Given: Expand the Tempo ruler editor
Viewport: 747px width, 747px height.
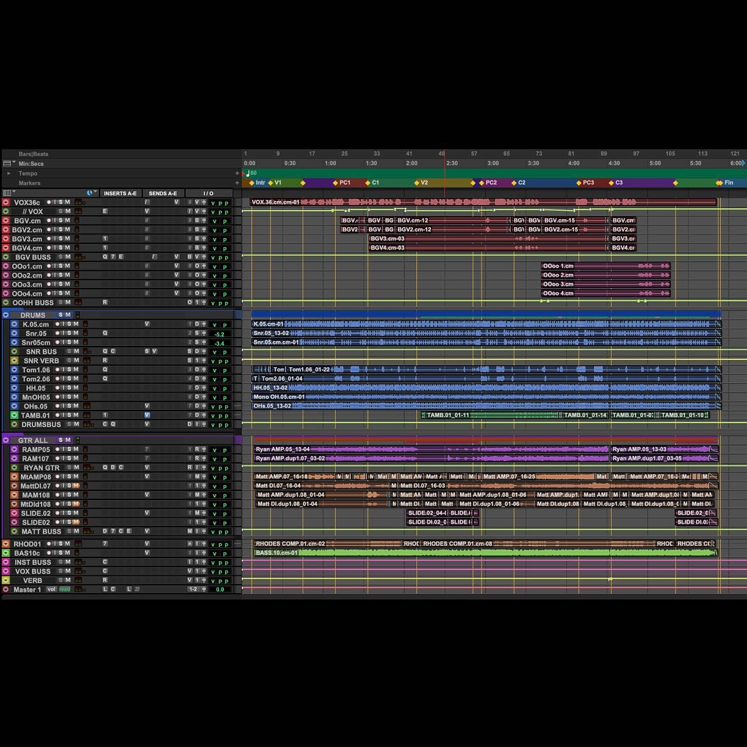Looking at the screenshot, I should pos(8,174).
